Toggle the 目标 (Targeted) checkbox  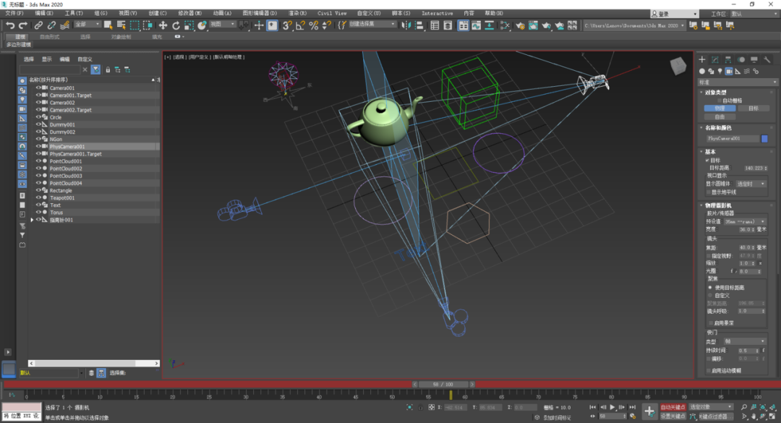707,161
